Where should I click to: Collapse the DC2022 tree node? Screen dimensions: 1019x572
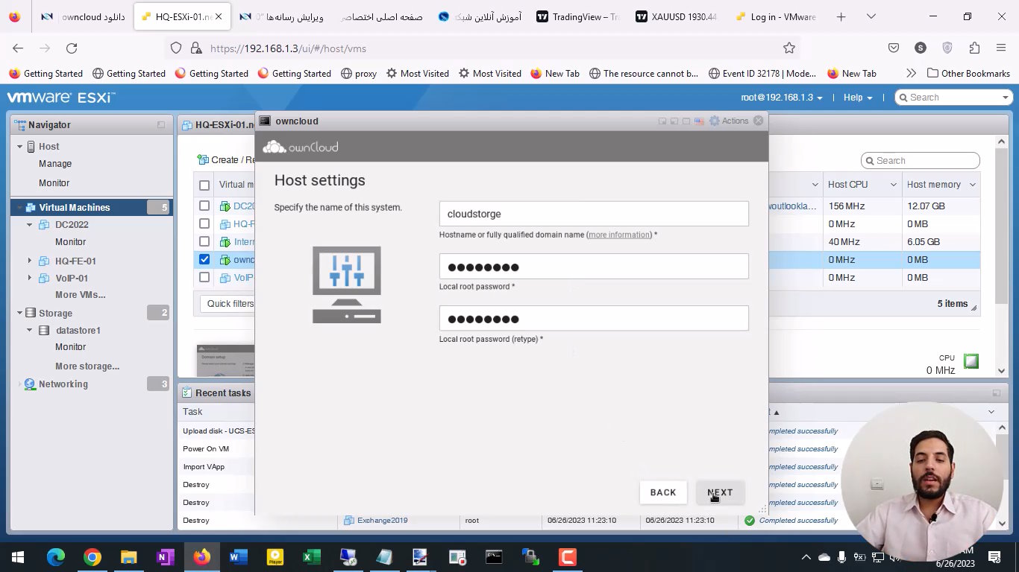click(x=30, y=225)
